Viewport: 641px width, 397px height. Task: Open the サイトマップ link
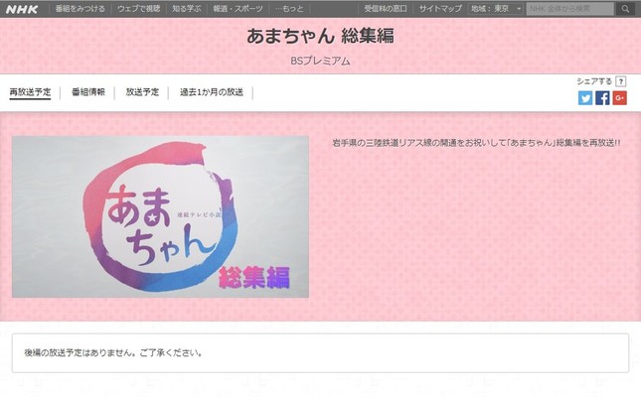pos(440,9)
